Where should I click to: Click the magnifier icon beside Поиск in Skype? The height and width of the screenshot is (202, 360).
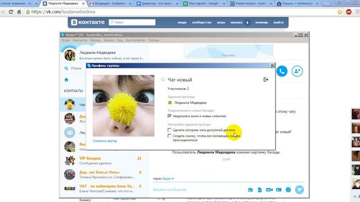click(66, 68)
